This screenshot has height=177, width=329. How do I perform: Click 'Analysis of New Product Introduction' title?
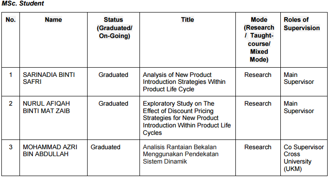point(184,82)
